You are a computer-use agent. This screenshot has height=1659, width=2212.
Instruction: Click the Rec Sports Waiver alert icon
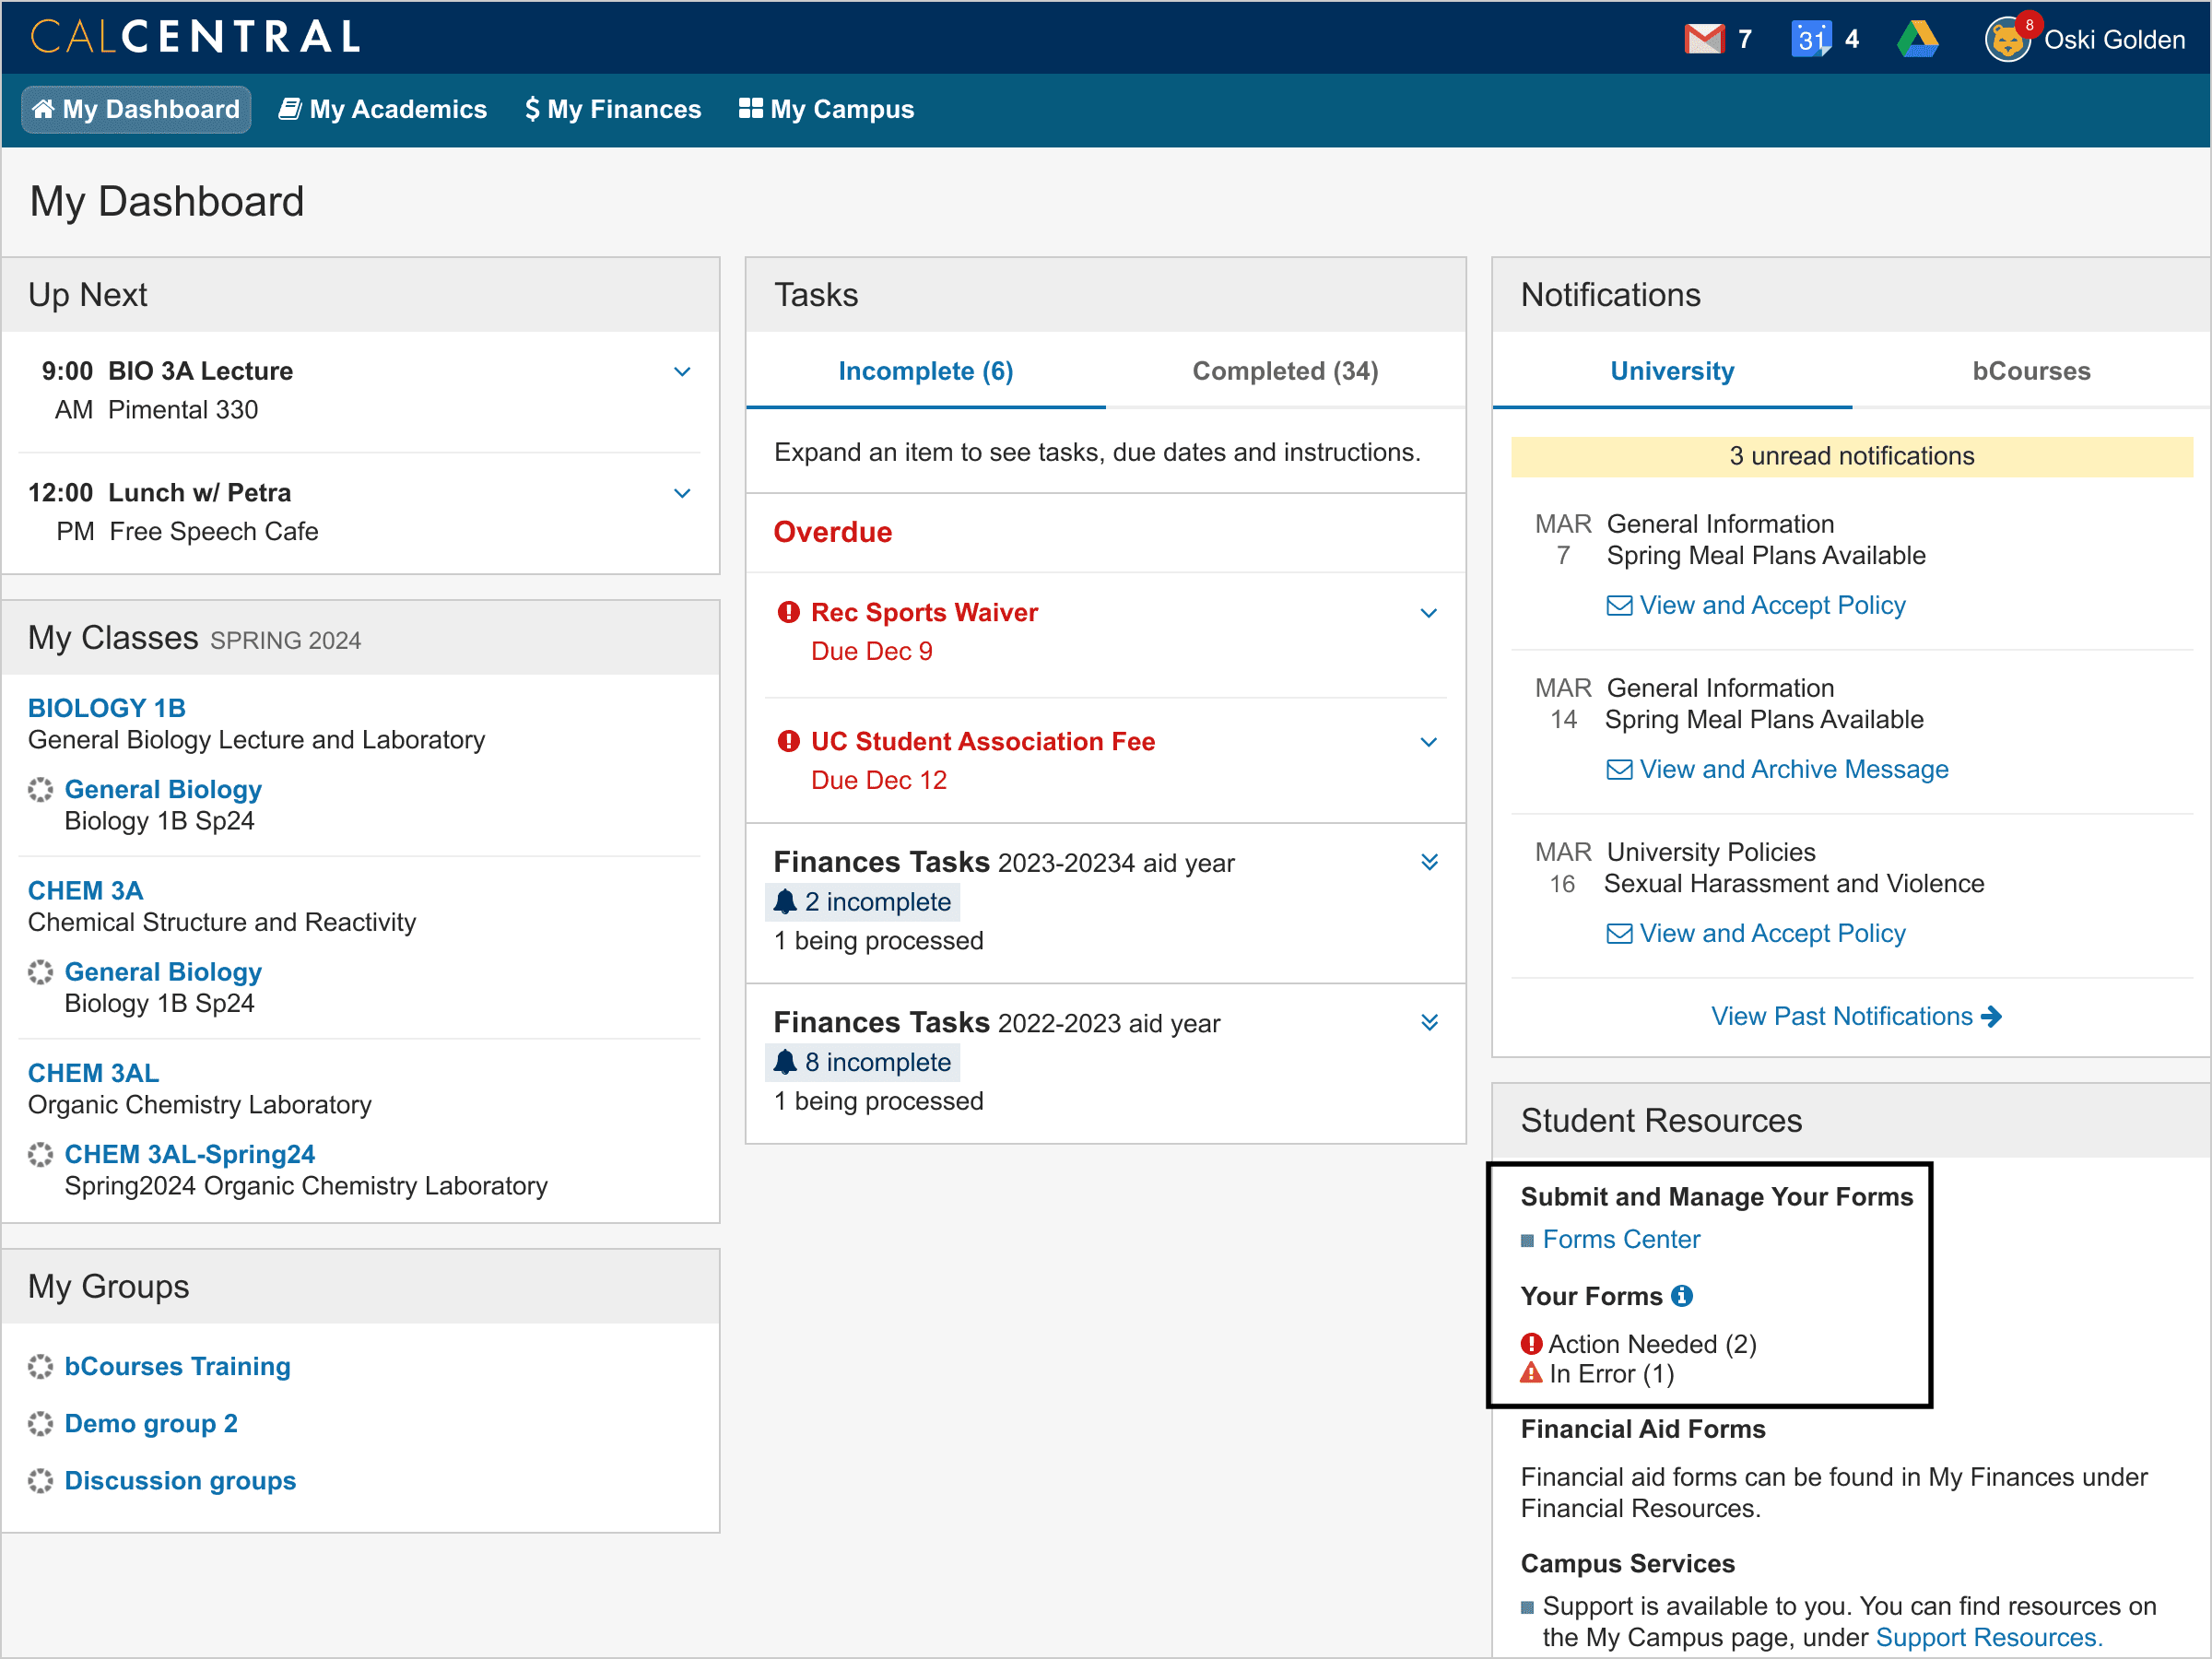(x=788, y=612)
